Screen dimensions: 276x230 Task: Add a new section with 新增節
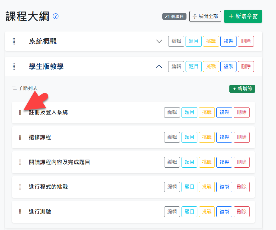point(242,89)
